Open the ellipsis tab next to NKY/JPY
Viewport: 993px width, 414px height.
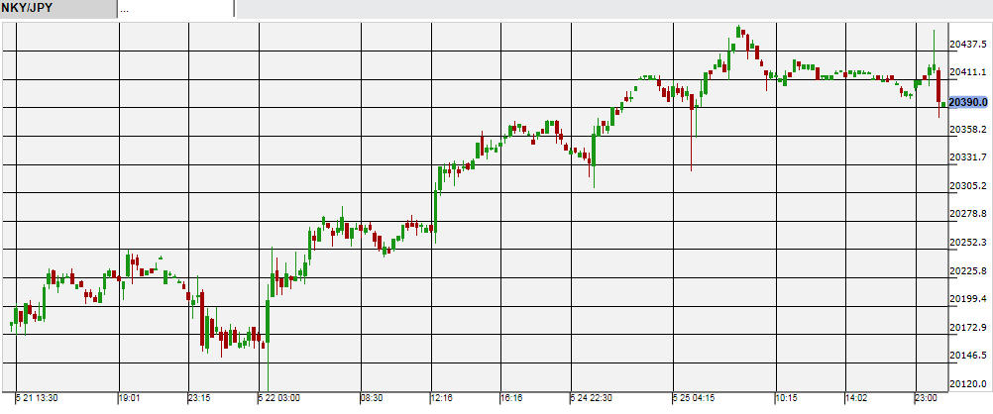[x=174, y=9]
